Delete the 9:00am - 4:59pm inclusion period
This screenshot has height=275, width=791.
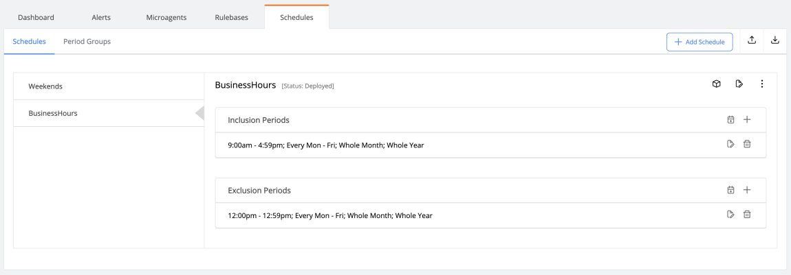(747, 144)
